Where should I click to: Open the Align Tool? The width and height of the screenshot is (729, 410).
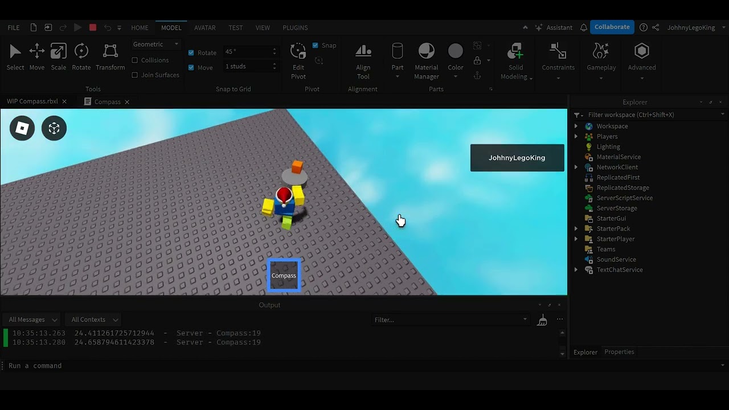pos(363,60)
